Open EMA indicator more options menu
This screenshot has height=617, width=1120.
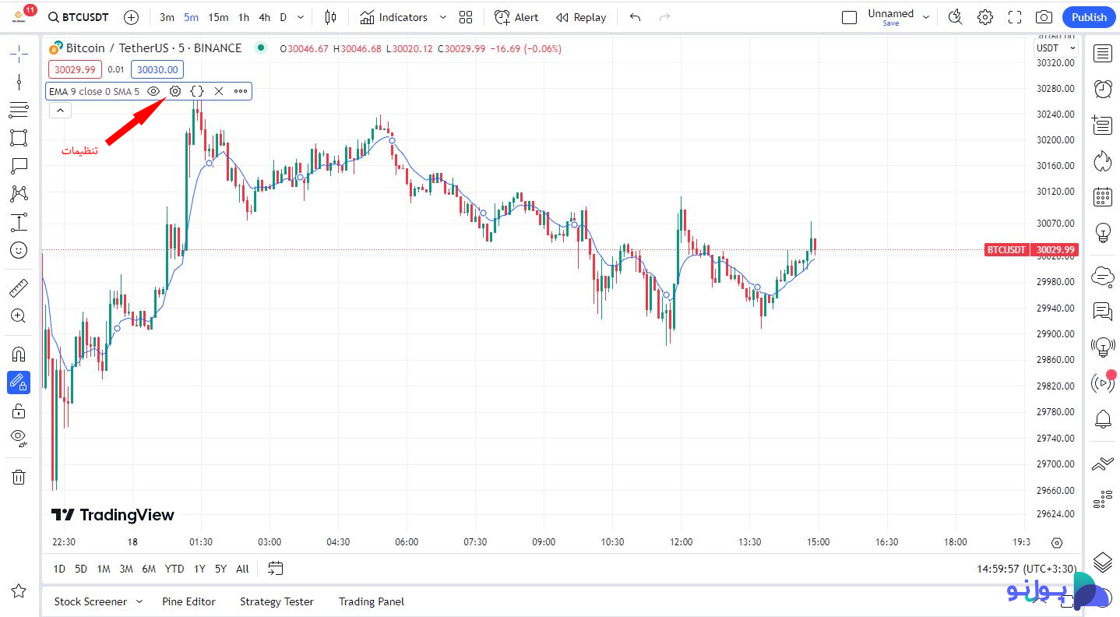click(x=241, y=91)
